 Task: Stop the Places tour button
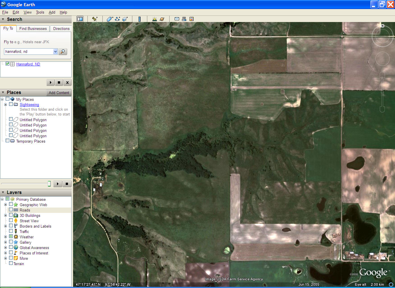pos(67,184)
